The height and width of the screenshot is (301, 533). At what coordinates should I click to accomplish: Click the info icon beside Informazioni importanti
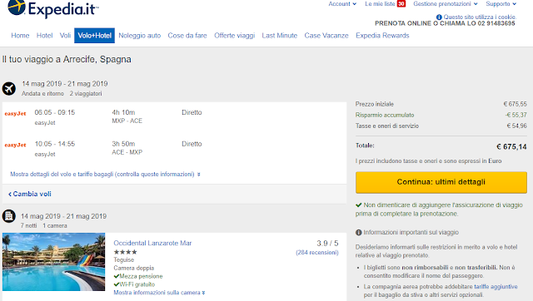pyautogui.click(x=359, y=233)
